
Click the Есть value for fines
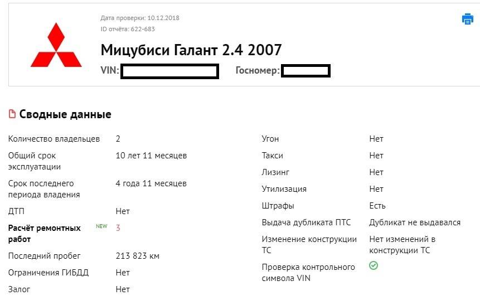pyautogui.click(x=377, y=206)
